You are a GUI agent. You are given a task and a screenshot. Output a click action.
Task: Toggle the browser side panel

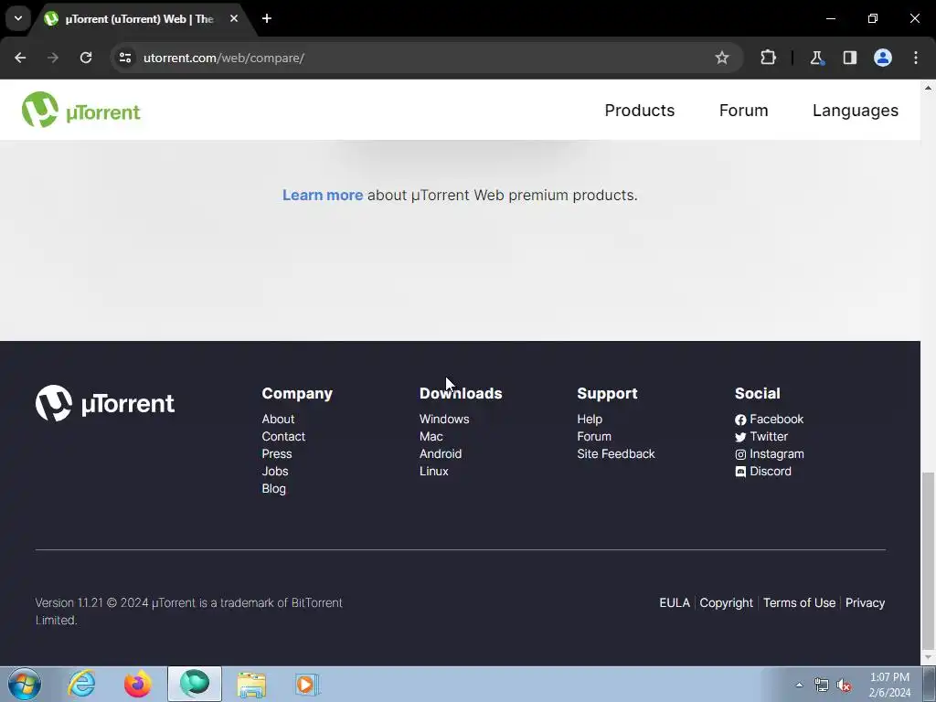click(849, 58)
